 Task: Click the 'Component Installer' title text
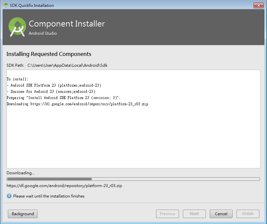(67, 24)
